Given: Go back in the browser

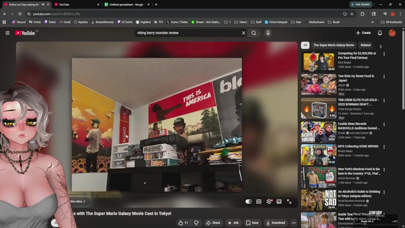Looking at the screenshot, I should coord(4,14).
